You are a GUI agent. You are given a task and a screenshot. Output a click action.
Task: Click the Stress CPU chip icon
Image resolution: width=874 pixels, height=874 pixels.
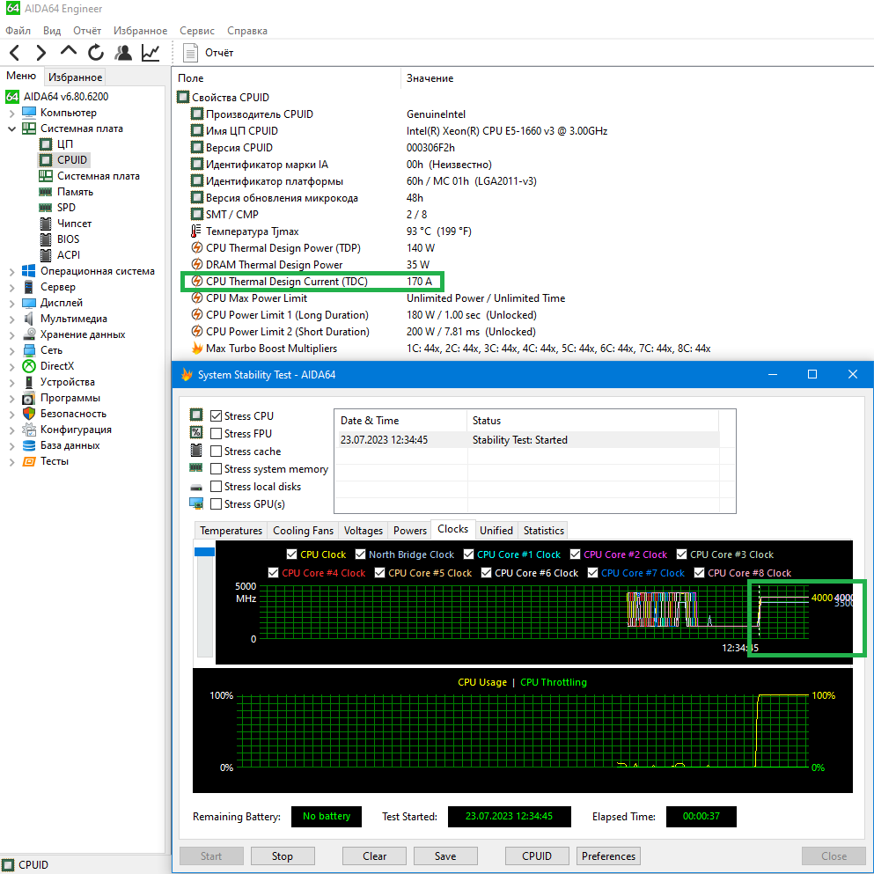(196, 415)
